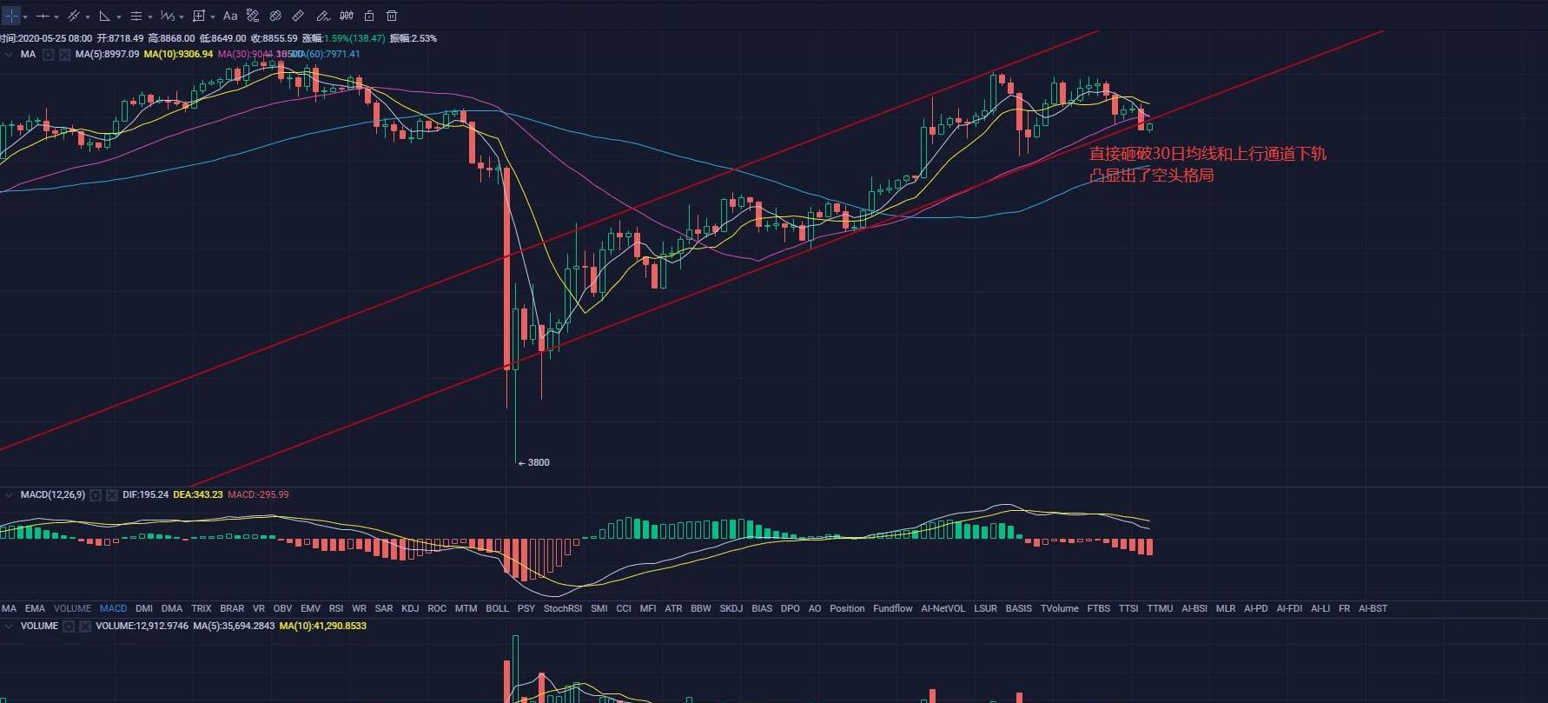The image size is (1548, 703).
Task: Select the horizontal line drawing tool
Action: (42, 16)
